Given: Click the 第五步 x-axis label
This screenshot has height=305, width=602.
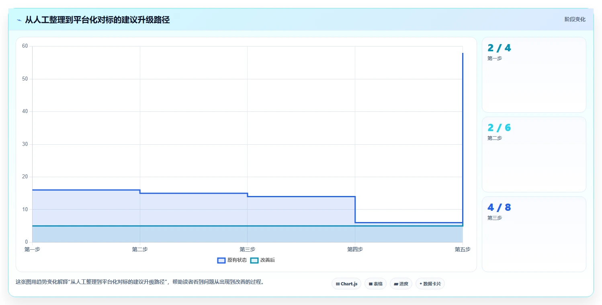Looking at the screenshot, I should (x=463, y=249).
